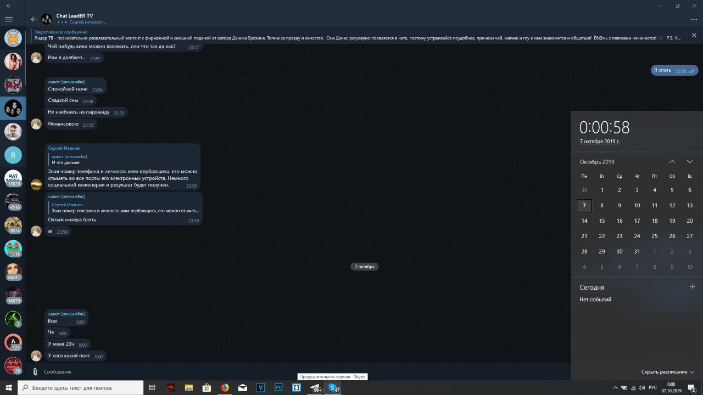Click the 'Я спать' outgoing message

674,70
